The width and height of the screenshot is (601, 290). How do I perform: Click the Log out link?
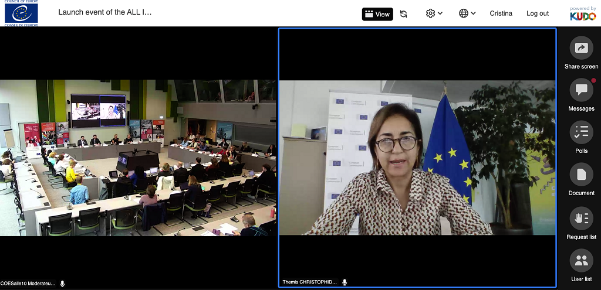pyautogui.click(x=537, y=13)
